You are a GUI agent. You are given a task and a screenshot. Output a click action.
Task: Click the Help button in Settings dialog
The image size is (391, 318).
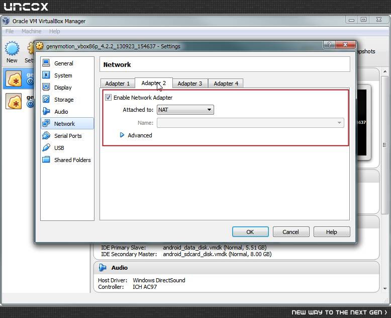[x=332, y=232]
